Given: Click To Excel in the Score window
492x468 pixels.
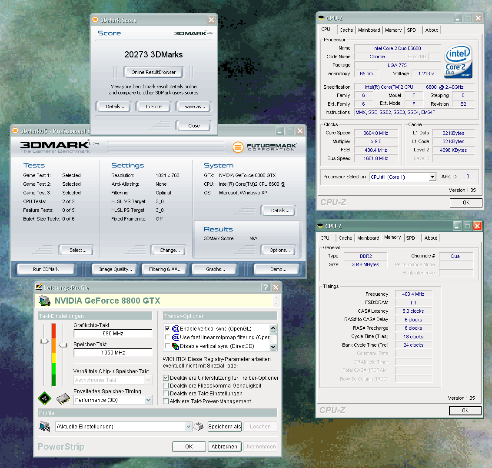Looking at the screenshot, I should click(x=154, y=107).
